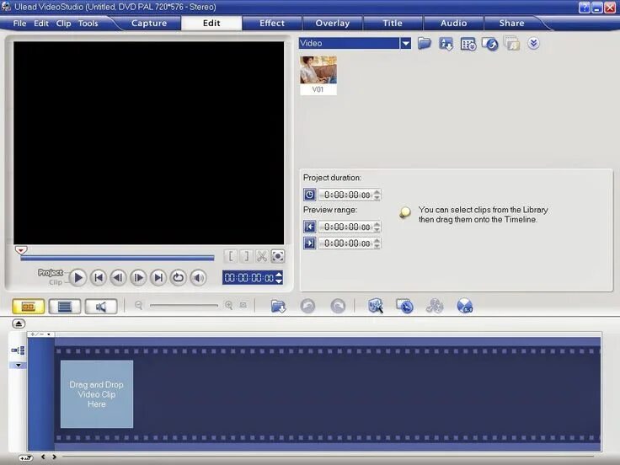
Task: Set the Mark-in bracket
Action: (231, 256)
